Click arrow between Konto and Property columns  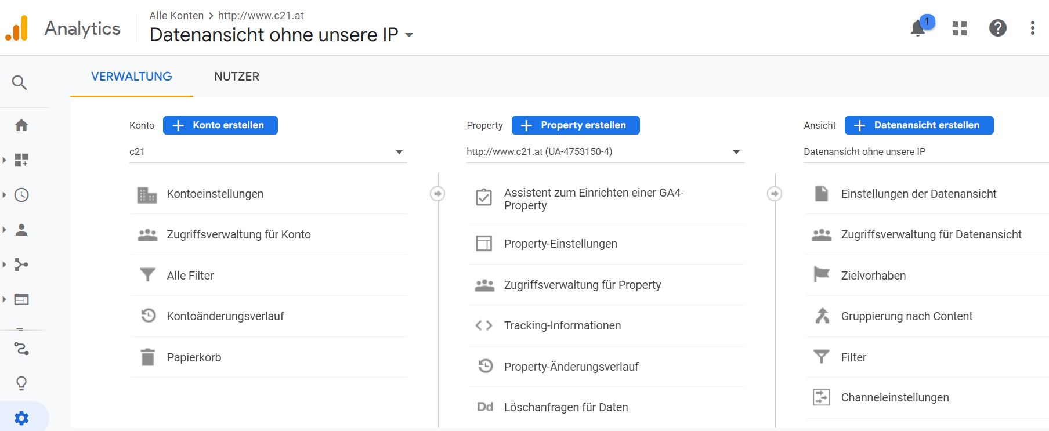pyautogui.click(x=437, y=194)
